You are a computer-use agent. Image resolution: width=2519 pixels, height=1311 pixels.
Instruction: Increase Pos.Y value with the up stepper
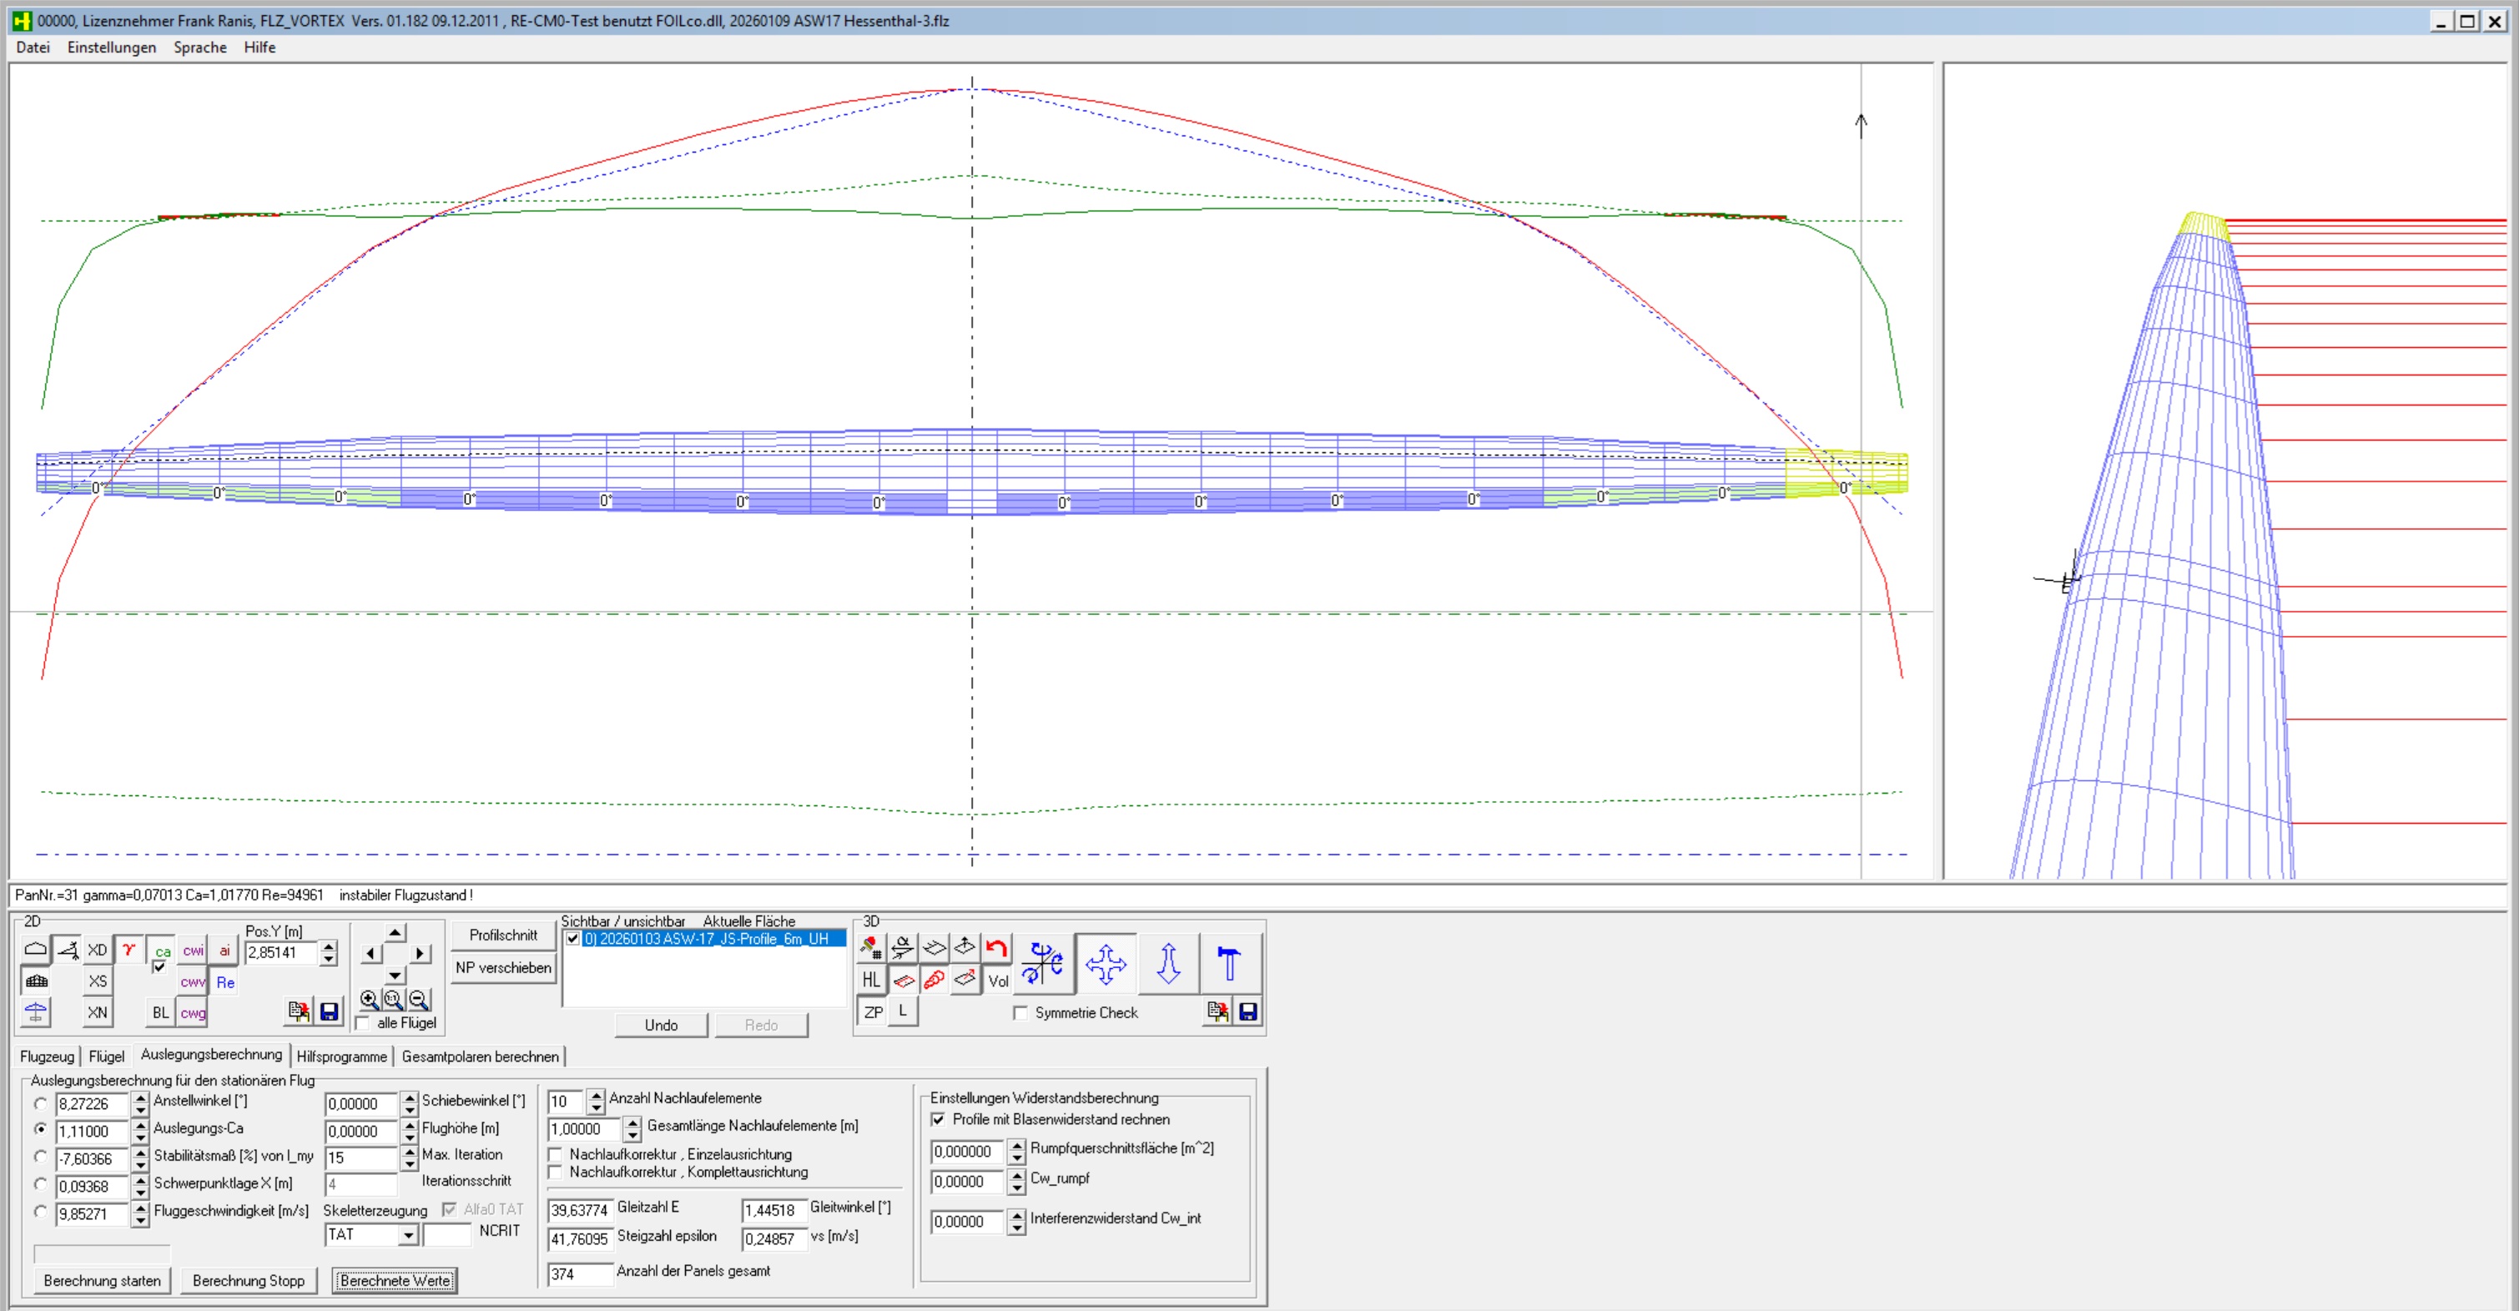click(329, 946)
